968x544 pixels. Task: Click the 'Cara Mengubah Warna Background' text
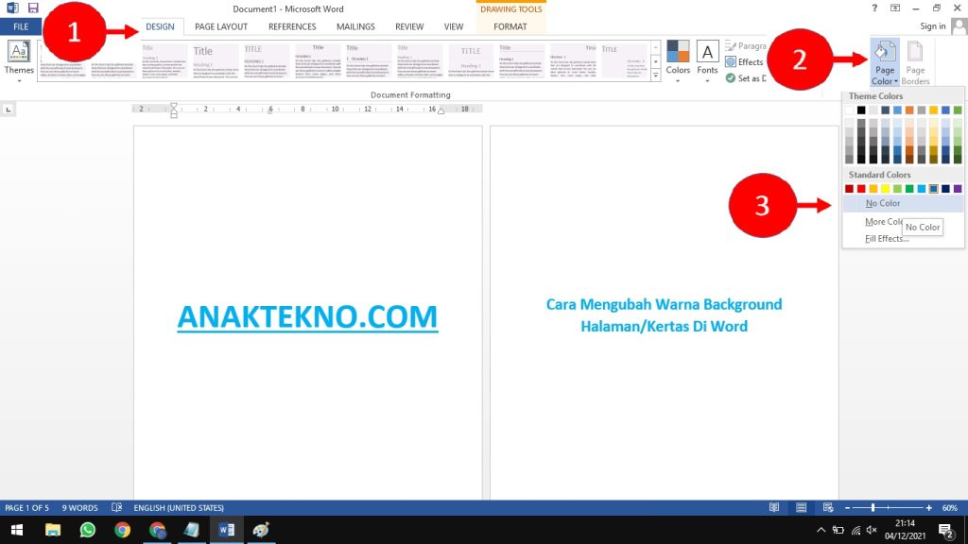click(664, 304)
